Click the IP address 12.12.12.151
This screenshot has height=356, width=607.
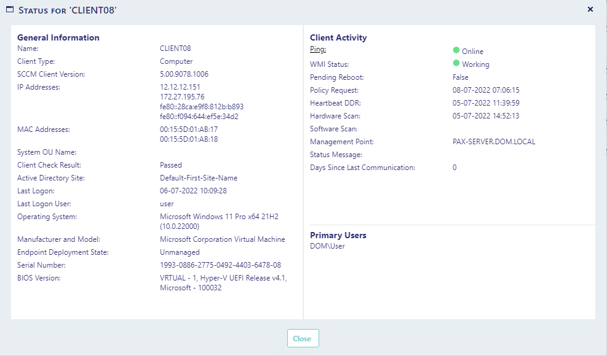(180, 87)
